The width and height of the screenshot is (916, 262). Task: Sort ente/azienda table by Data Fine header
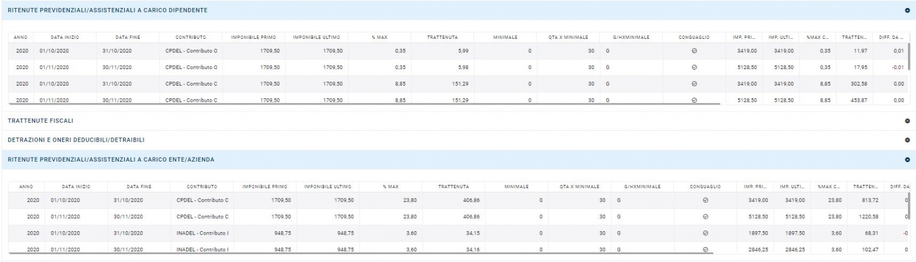[139, 187]
